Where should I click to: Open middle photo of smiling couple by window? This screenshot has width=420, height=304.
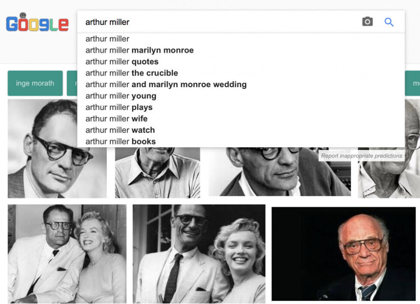click(199, 254)
